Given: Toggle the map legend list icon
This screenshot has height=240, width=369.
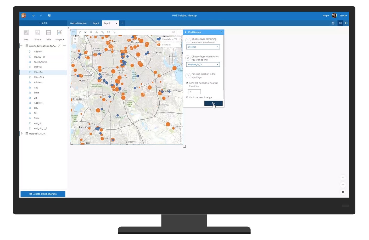Looking at the screenshot, I should click(x=74, y=32).
